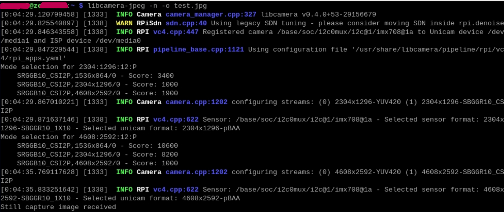
Task: Click the 'Still capture image received' line
Action: (x=58, y=207)
